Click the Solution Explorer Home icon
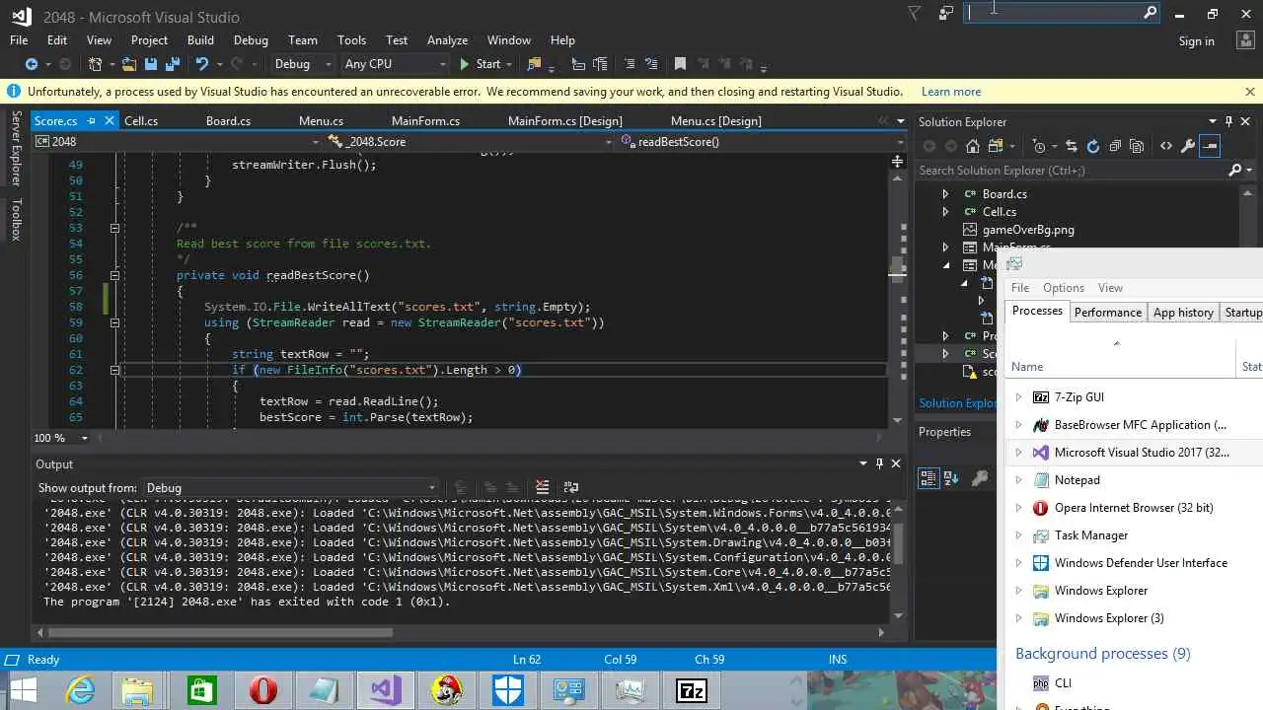The width and height of the screenshot is (1263, 710). [973, 146]
